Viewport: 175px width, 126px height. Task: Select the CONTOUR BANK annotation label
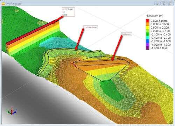tap(91, 28)
